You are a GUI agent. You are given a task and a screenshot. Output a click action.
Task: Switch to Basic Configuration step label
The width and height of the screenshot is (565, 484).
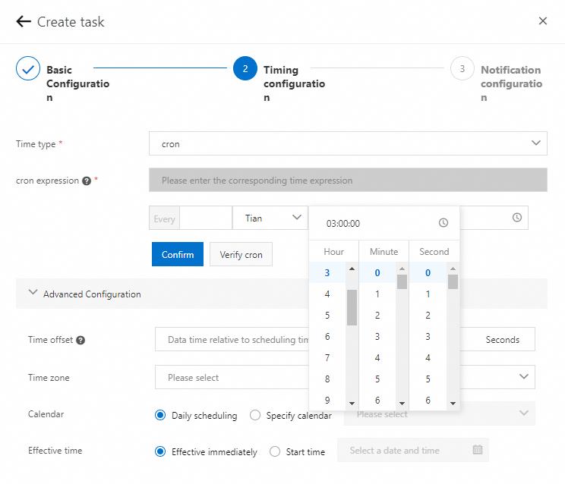click(x=77, y=83)
